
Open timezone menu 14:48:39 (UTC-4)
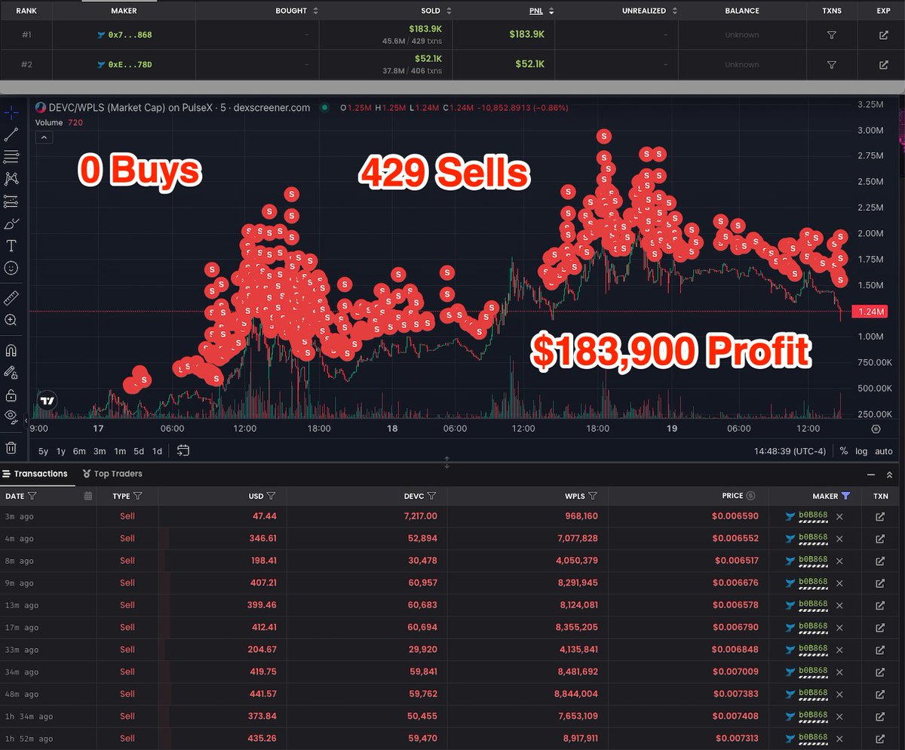coord(790,451)
